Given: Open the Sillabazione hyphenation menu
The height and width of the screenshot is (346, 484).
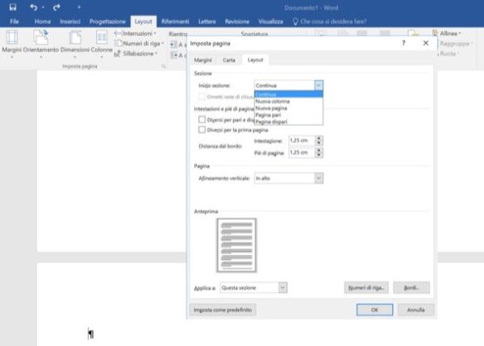Looking at the screenshot, I should 136,54.
